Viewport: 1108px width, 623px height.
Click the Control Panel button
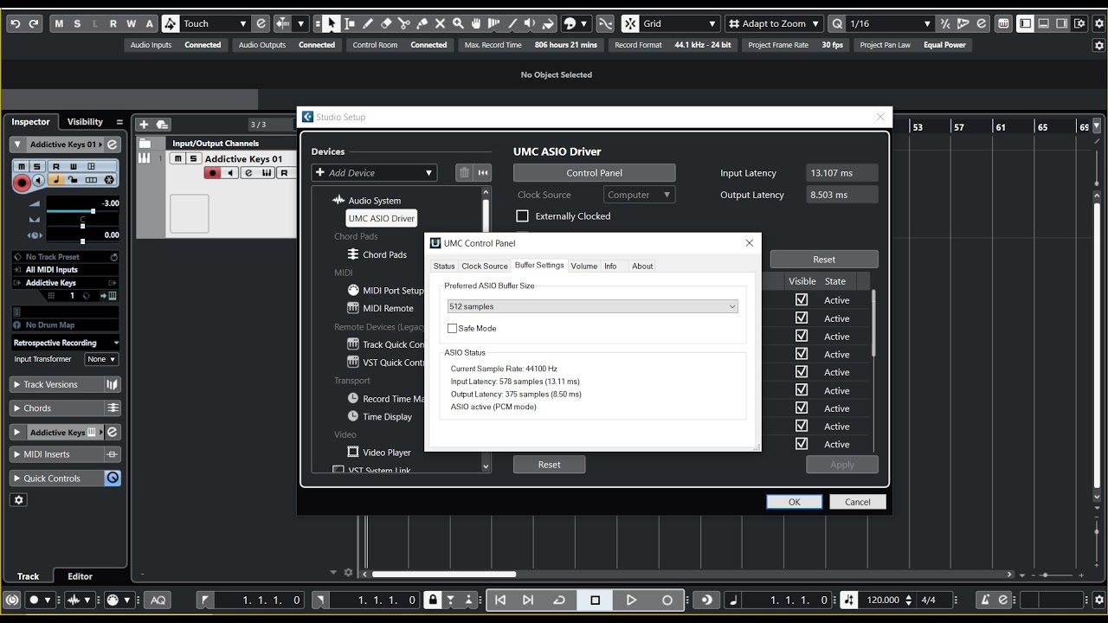tap(594, 173)
